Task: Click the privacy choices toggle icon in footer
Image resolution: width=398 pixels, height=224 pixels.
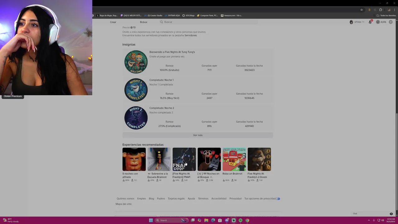Action: 278,198
